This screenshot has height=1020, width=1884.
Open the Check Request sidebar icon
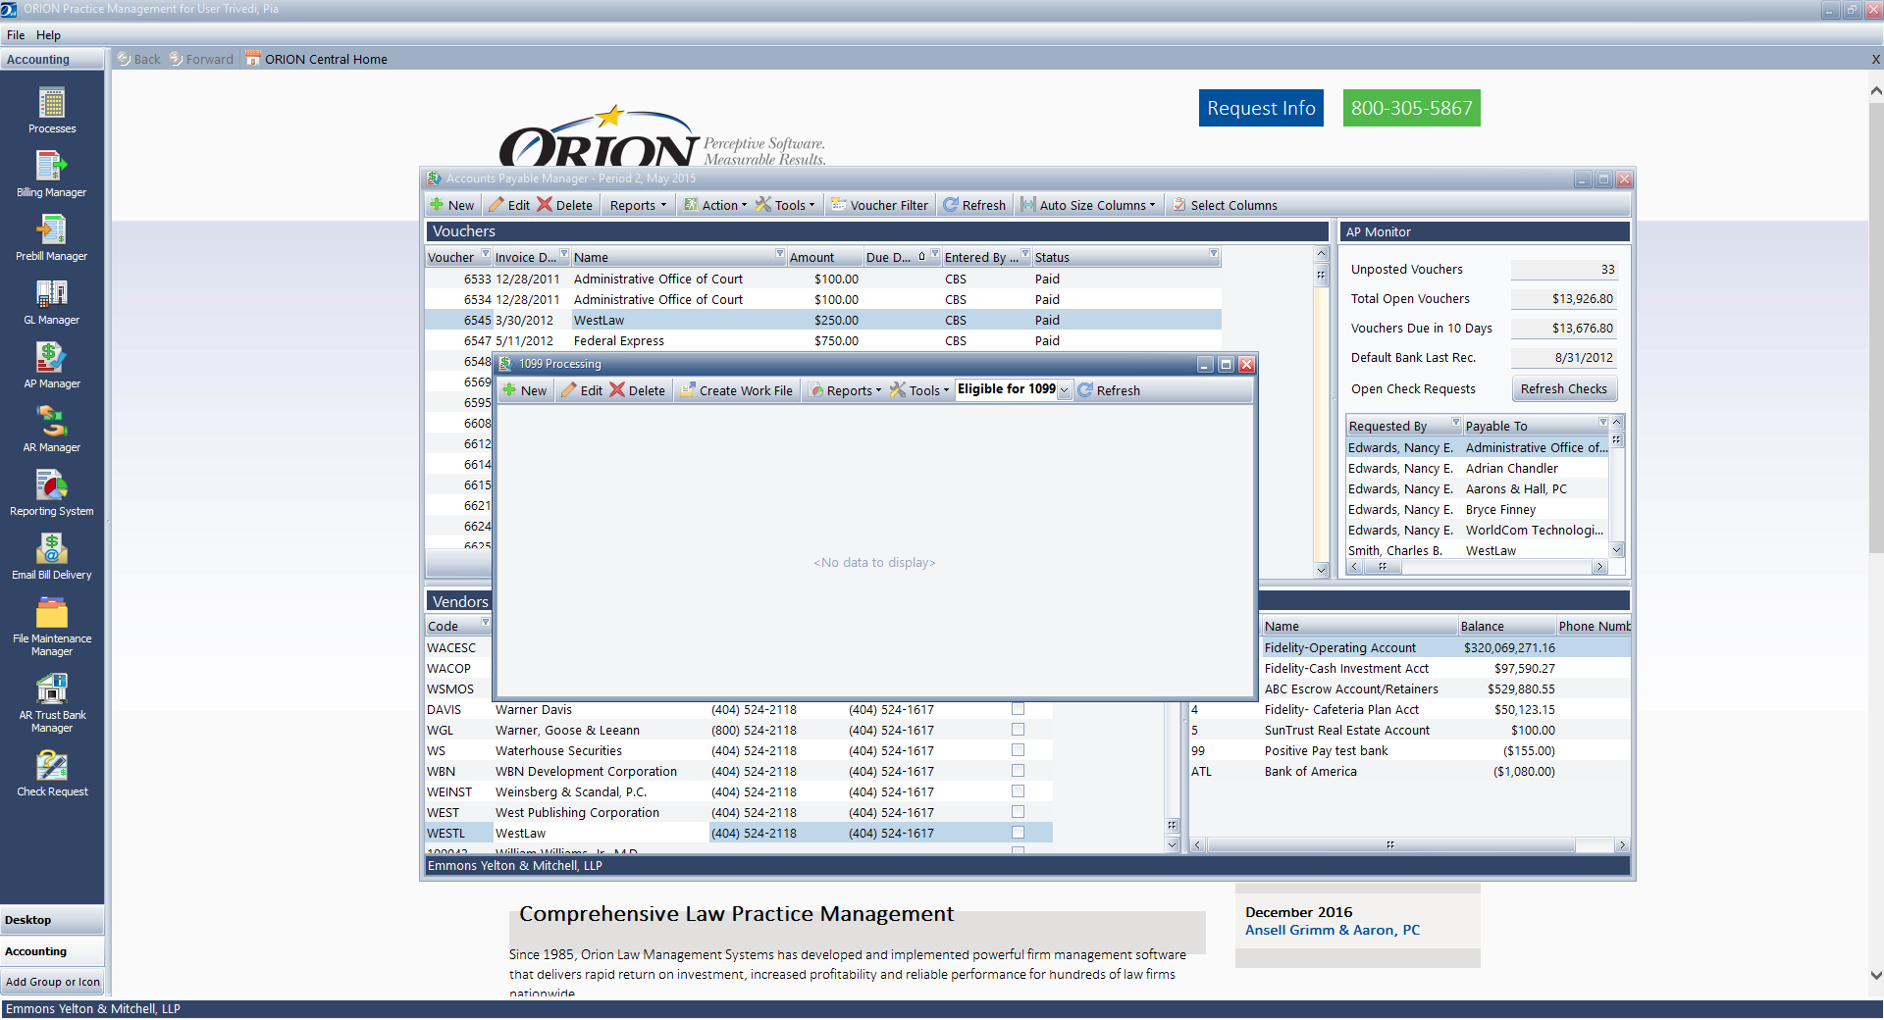[52, 773]
